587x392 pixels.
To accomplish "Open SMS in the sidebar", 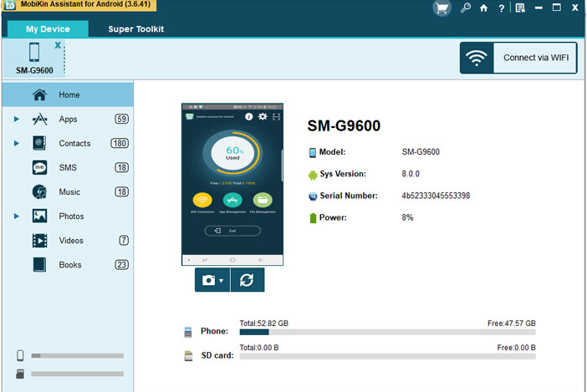I will [x=67, y=168].
